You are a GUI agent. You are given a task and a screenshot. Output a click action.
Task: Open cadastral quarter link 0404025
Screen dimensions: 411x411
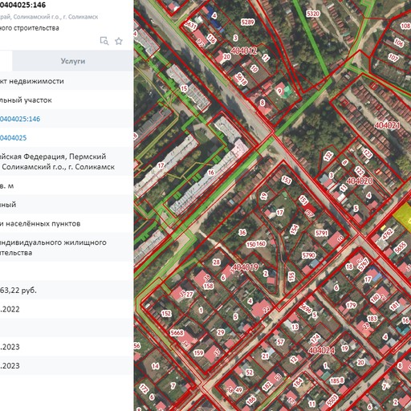pos(13,138)
